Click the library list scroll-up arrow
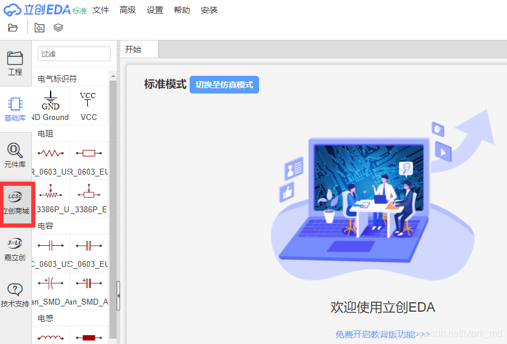This screenshot has width=507, height=344. pyautogui.click(x=113, y=76)
